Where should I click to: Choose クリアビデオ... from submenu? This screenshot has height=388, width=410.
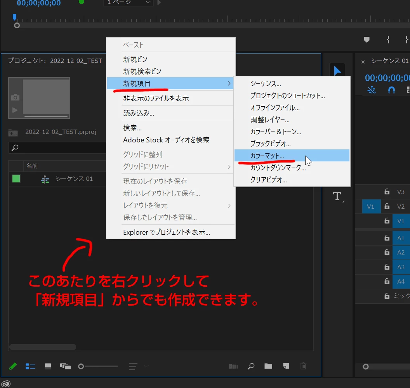click(292, 180)
